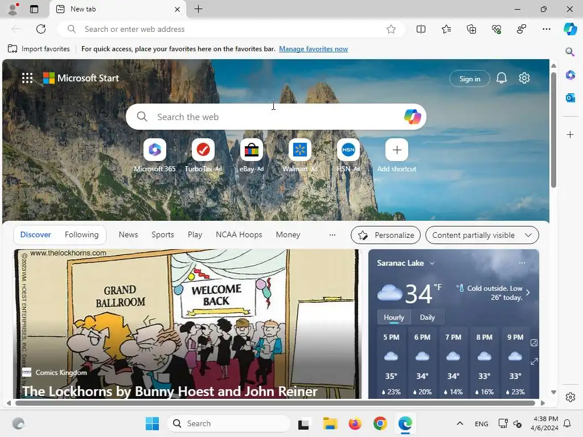583x437 pixels.
Task: Open Microsoft 365 icon in sidebar
Action: point(570,75)
